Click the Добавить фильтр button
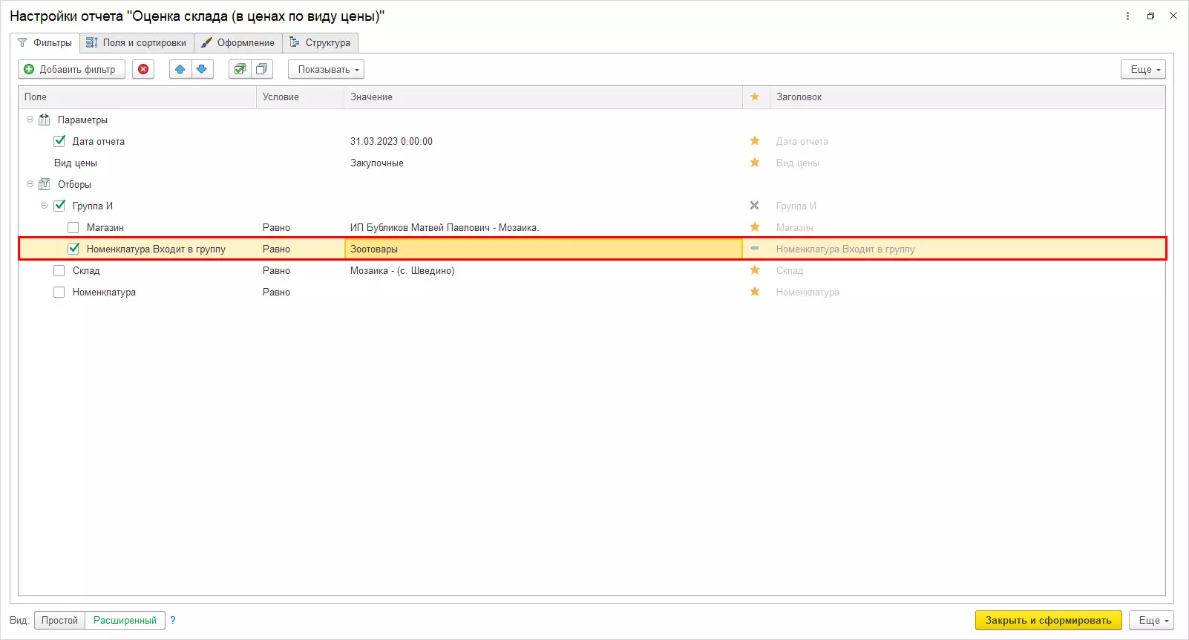Screen dimensions: 1189x640 coord(71,70)
